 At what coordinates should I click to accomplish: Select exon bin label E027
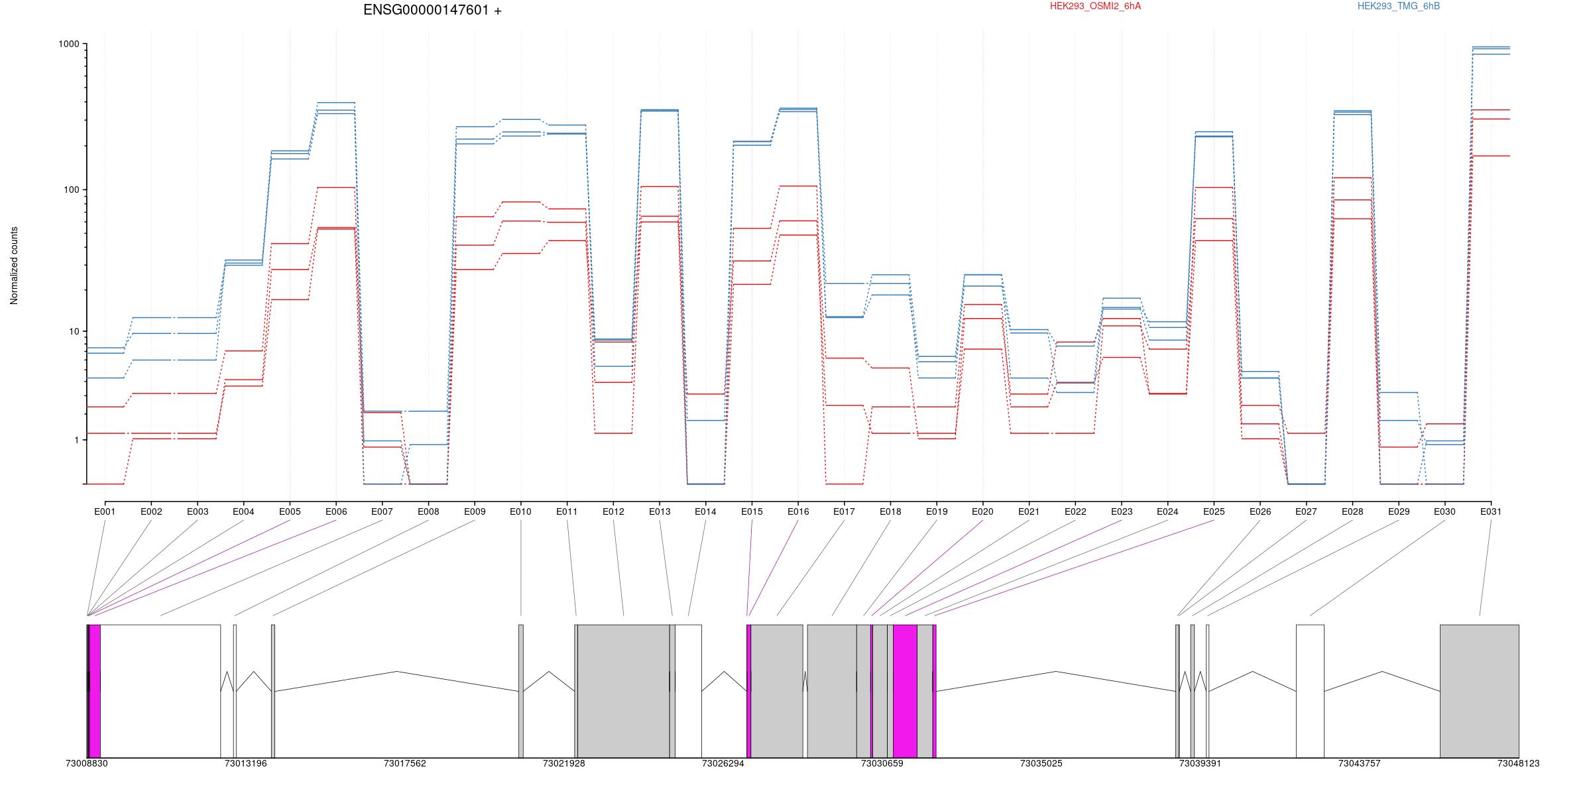[1306, 511]
